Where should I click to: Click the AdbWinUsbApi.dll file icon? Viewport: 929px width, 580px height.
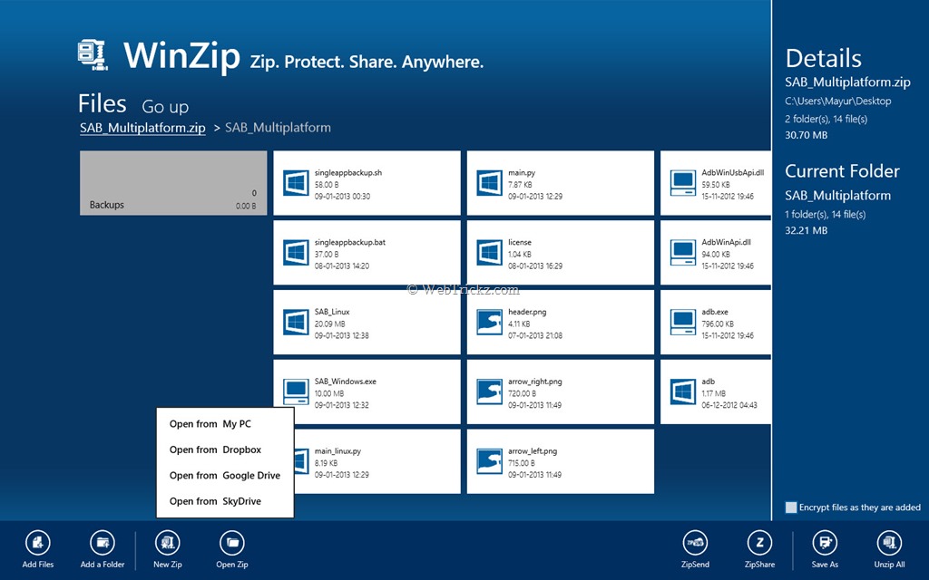tap(683, 183)
